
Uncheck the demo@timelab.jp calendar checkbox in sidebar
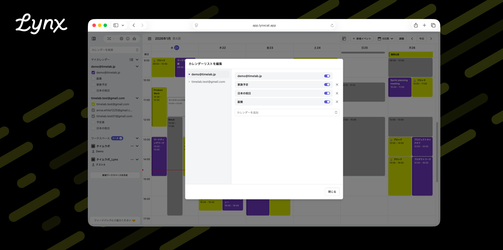[x=93, y=72]
